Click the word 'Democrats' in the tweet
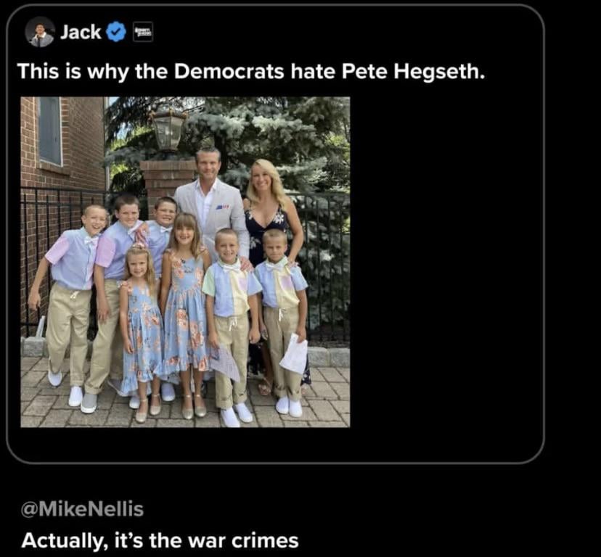Image resolution: width=601 pixels, height=557 pixels. point(229,71)
